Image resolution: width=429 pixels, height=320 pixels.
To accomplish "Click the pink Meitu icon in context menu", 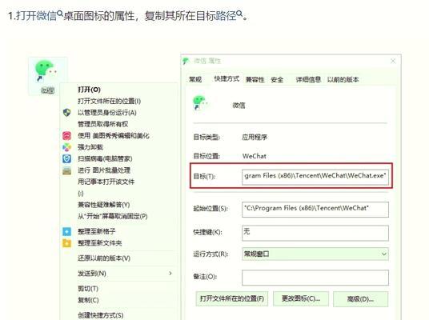I will (x=66, y=136).
